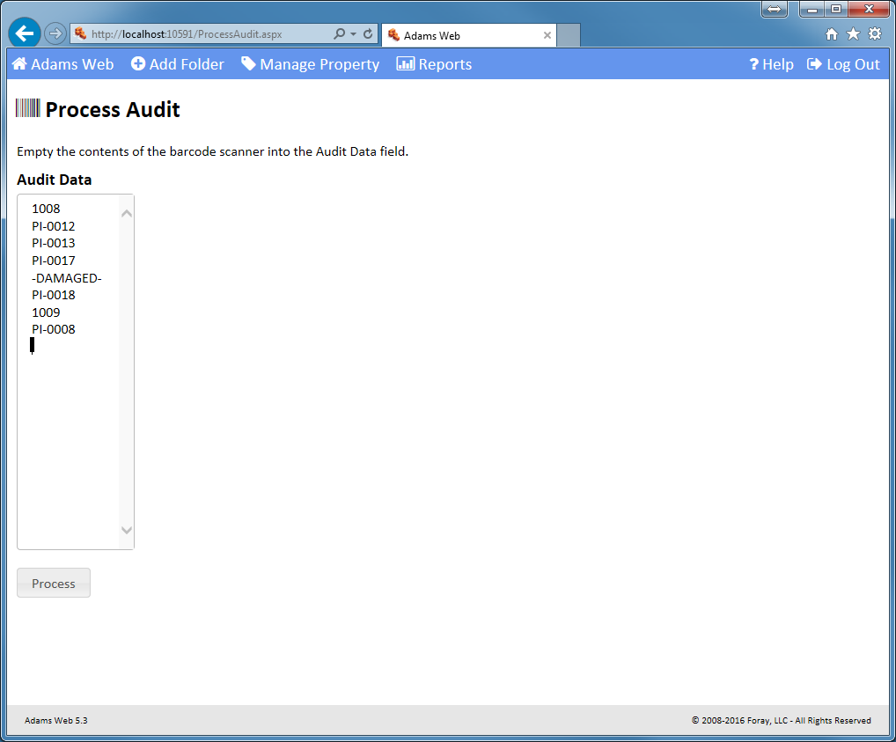The width and height of the screenshot is (896, 742).
Task: Open the browser tools gear icon
Action: [x=874, y=34]
